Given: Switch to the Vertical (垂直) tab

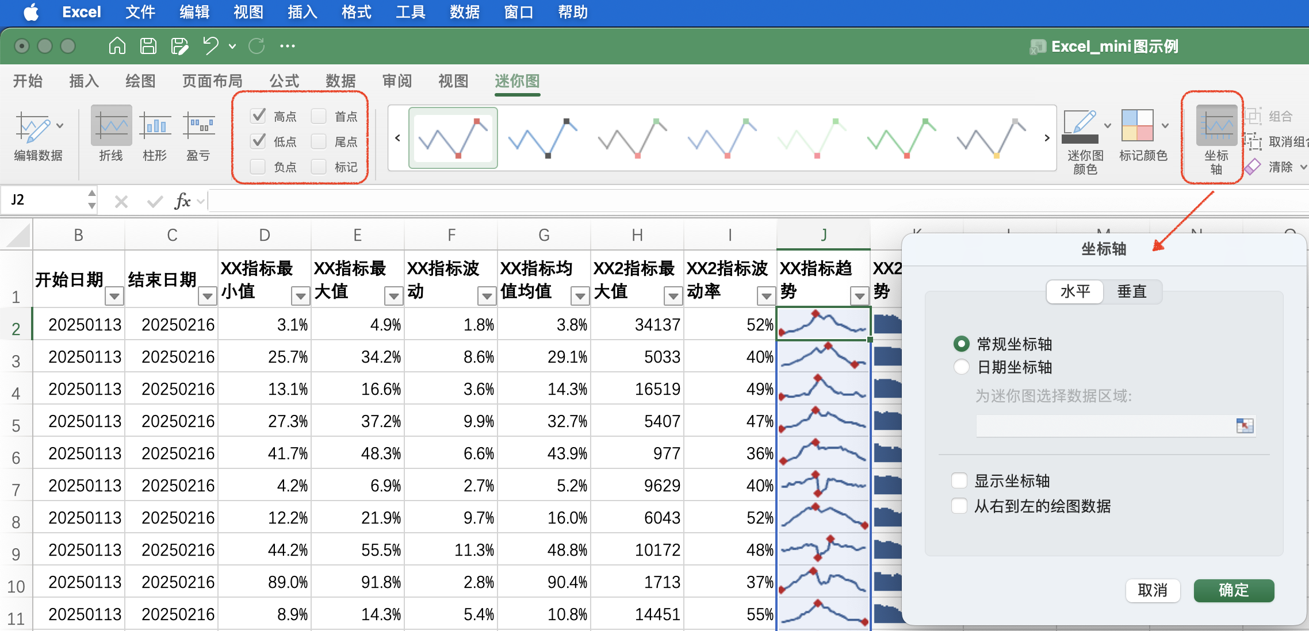Looking at the screenshot, I should pyautogui.click(x=1131, y=291).
